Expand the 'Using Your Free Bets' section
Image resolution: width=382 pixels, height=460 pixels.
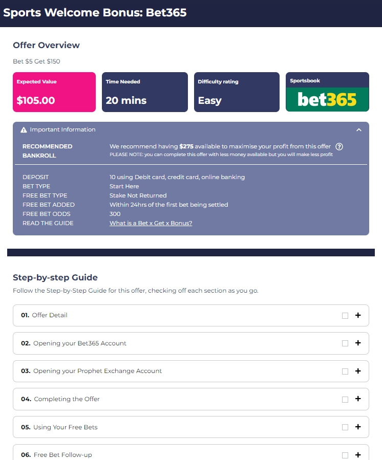(x=358, y=427)
